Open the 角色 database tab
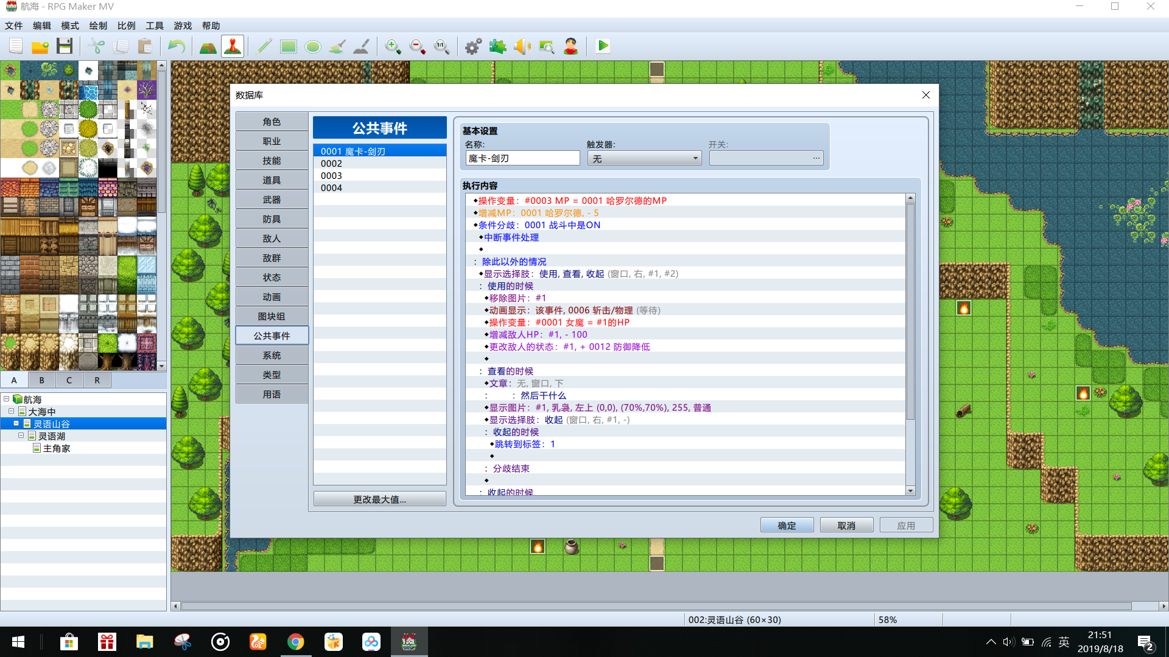Viewport: 1169px width, 657px height. pos(272,122)
